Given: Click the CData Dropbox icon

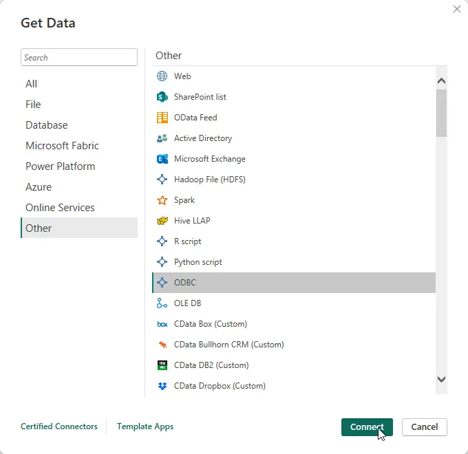Looking at the screenshot, I should (162, 386).
